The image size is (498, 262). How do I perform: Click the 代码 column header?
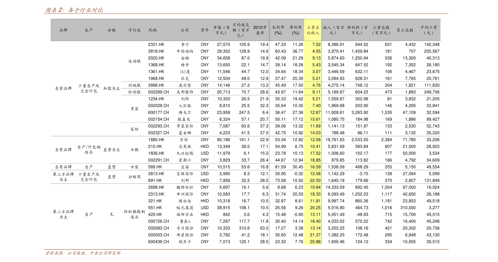152,30
